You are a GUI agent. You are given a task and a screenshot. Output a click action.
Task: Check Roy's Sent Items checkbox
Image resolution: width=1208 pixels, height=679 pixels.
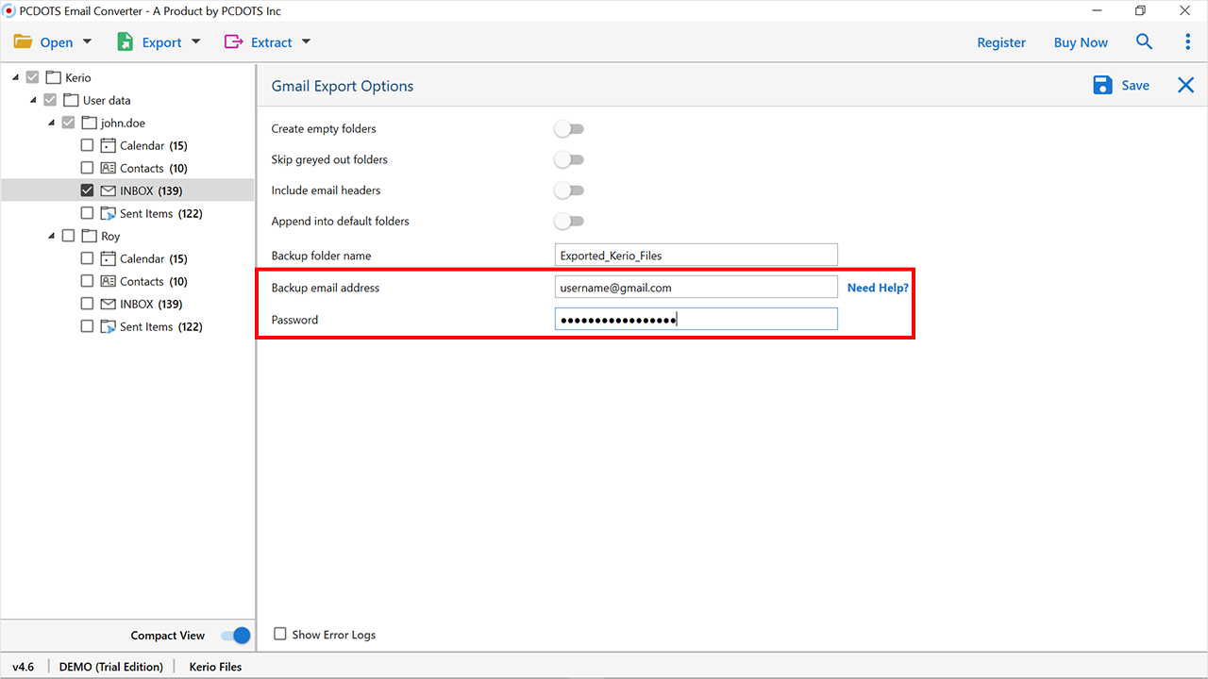pos(87,326)
